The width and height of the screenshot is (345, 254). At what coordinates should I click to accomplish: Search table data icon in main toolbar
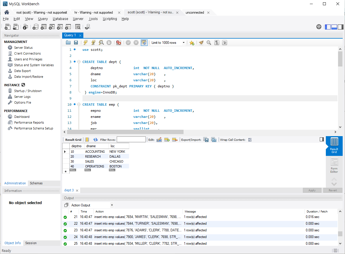(78, 27)
